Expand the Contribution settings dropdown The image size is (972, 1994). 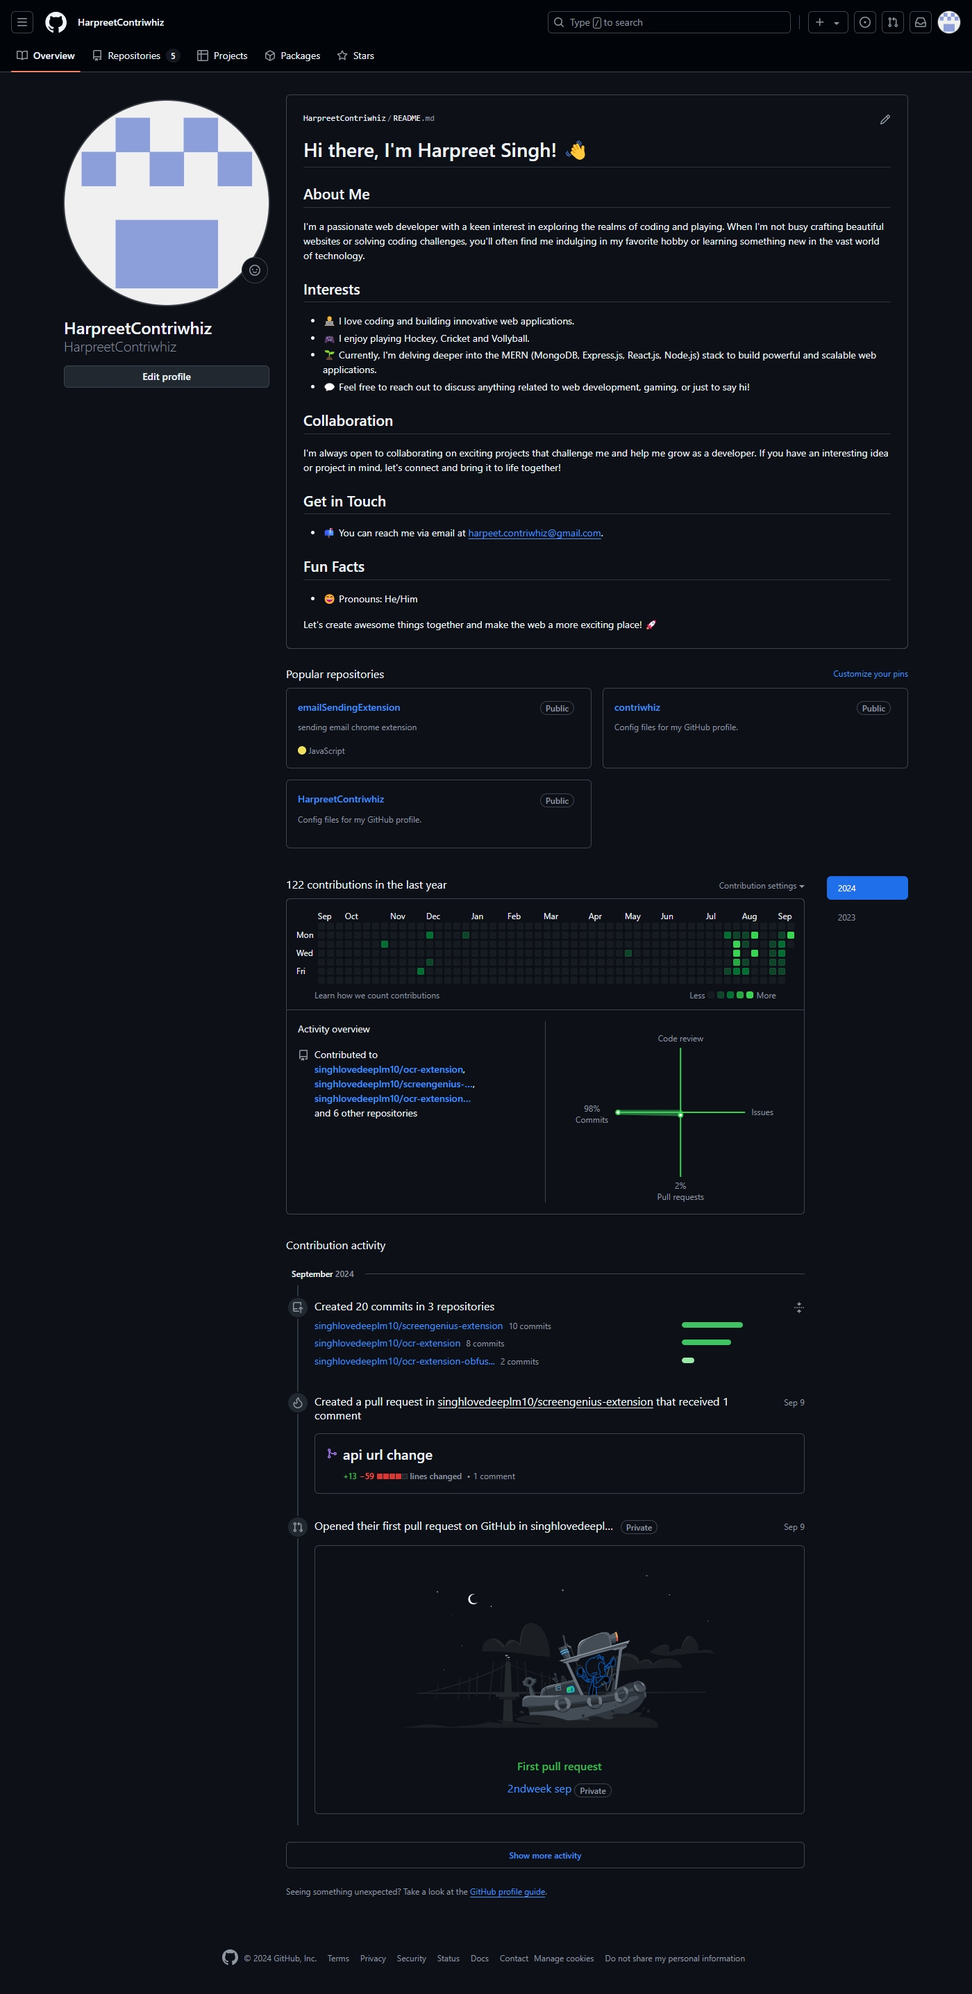[761, 887]
